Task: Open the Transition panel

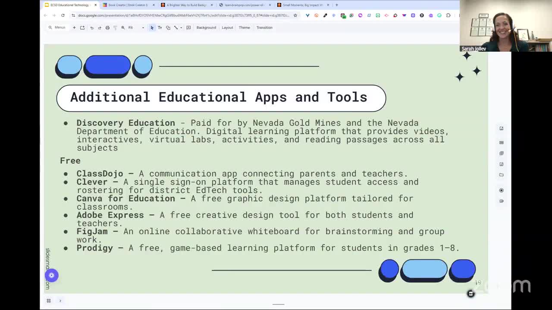Action: (264, 28)
